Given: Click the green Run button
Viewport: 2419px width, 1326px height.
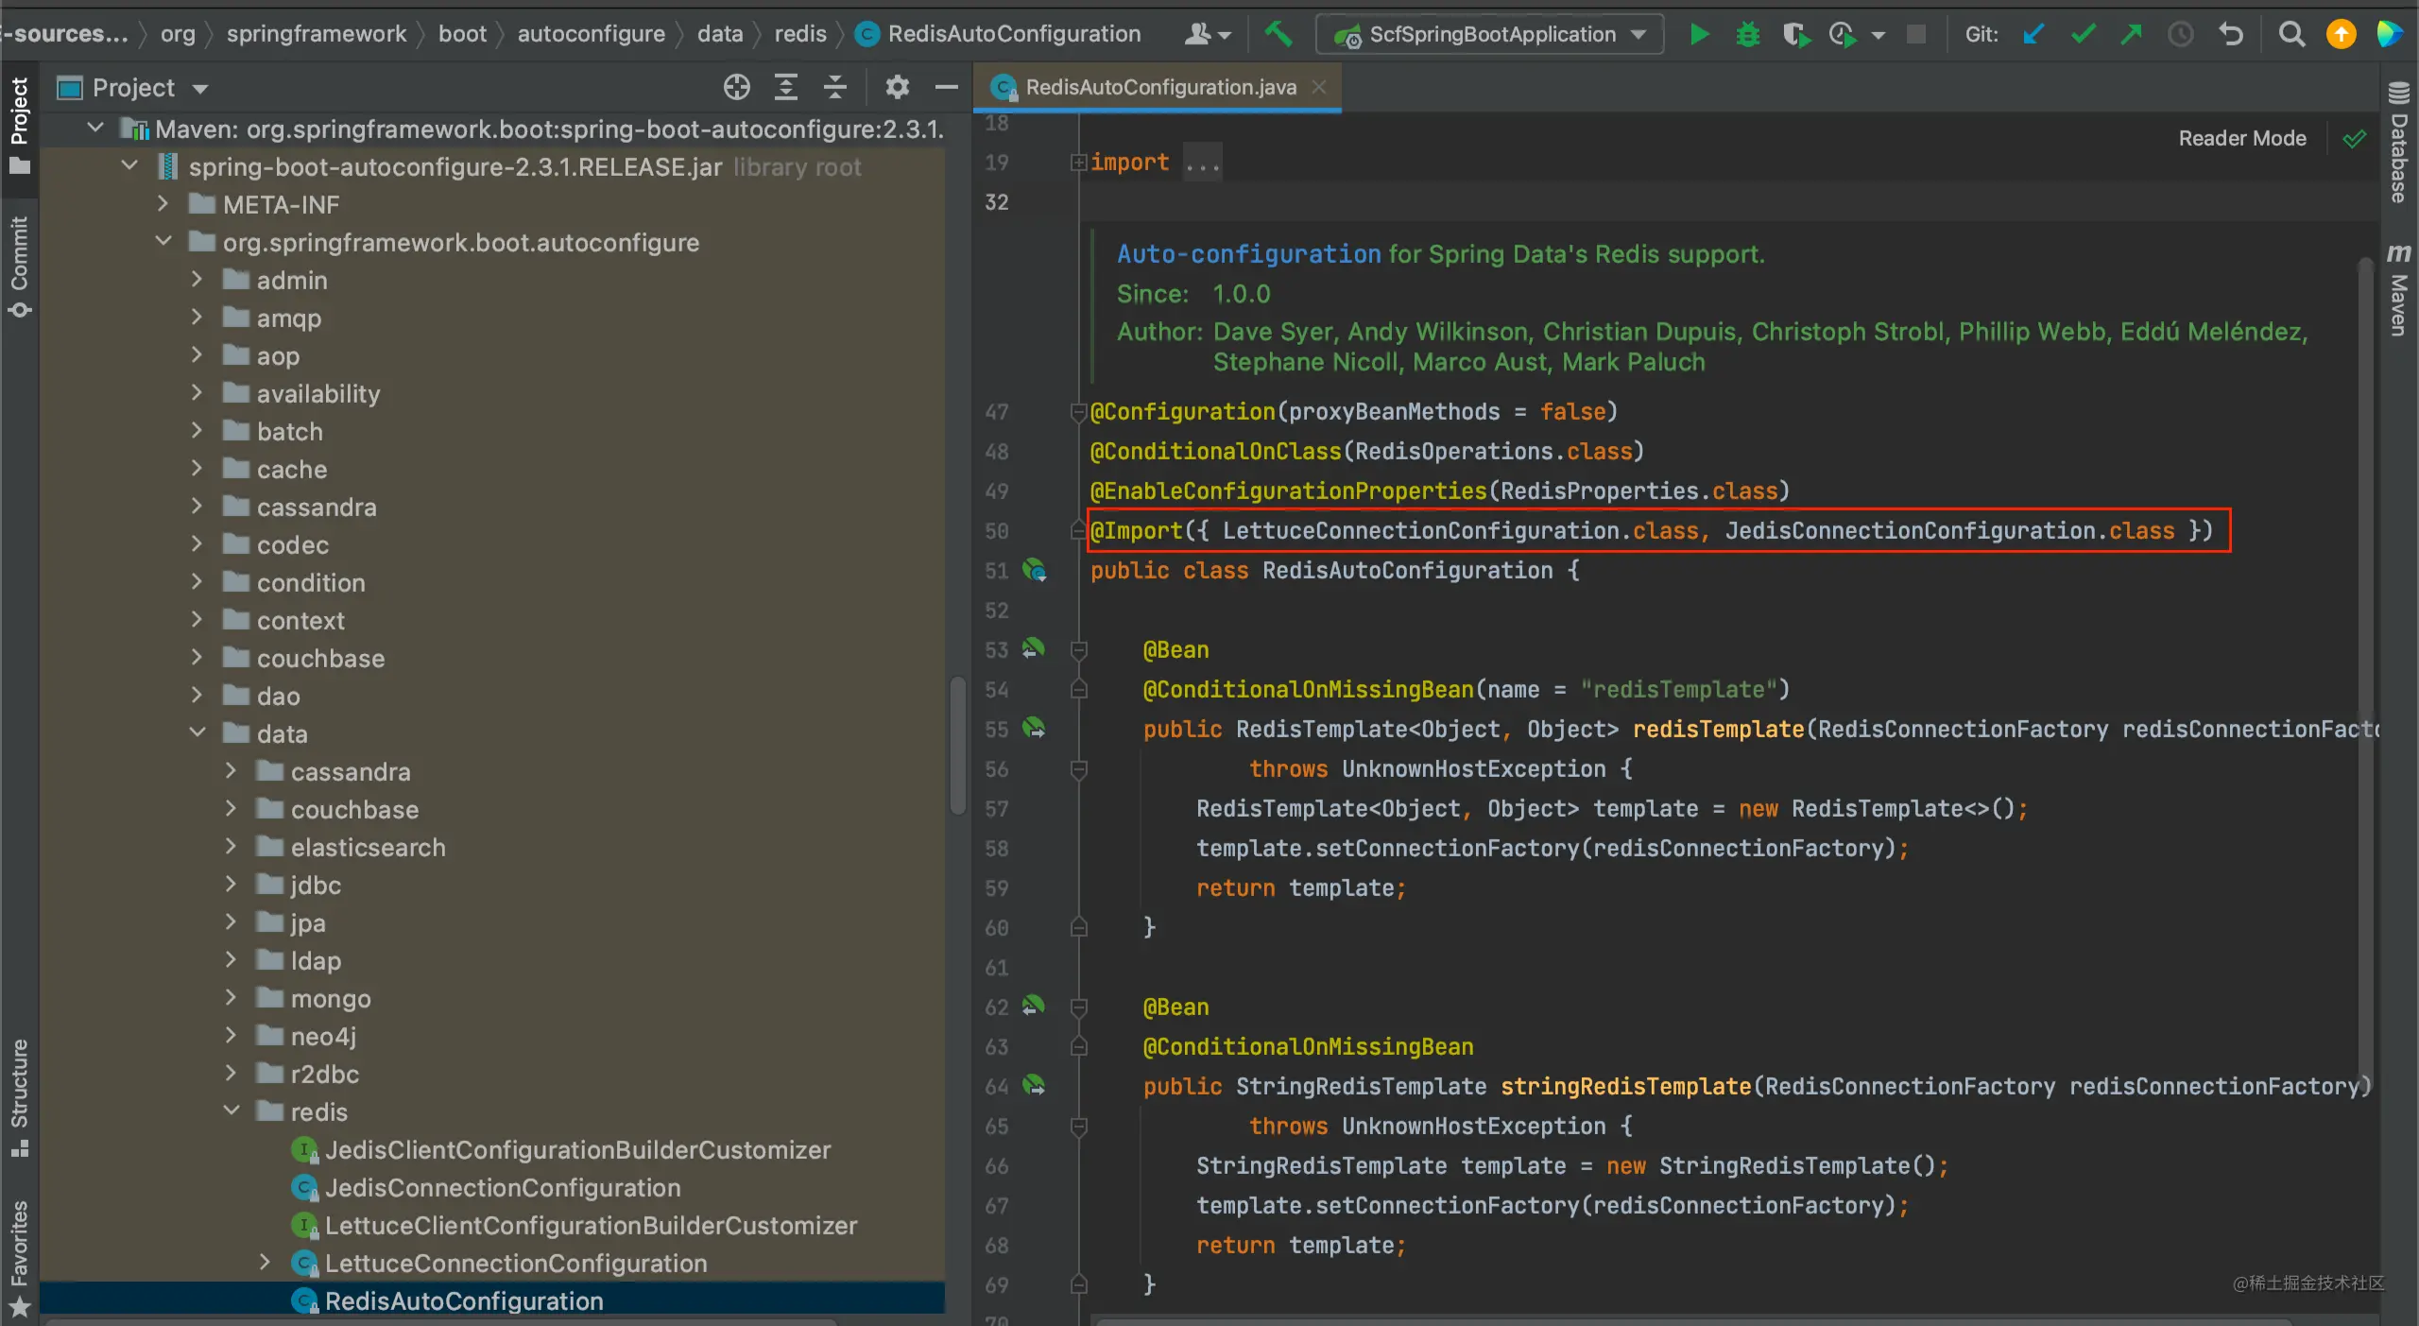Looking at the screenshot, I should (1699, 35).
